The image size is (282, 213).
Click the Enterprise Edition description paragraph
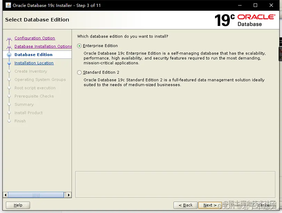pyautogui.click(x=175, y=58)
